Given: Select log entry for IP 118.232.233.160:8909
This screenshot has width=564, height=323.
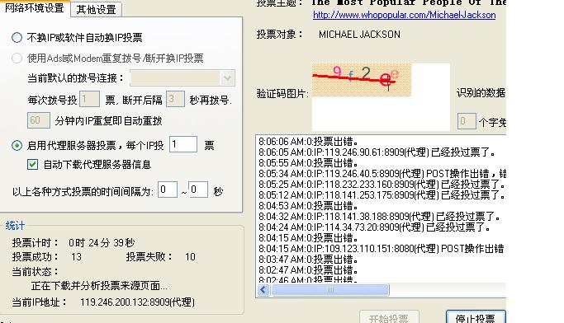Looking at the screenshot, I should pos(382,185).
